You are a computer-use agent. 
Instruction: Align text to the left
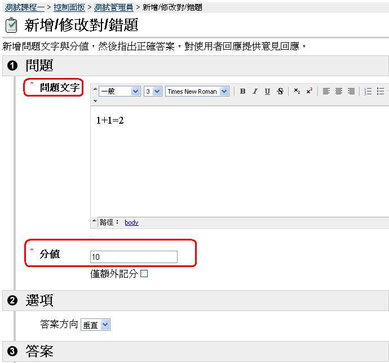pos(326,91)
